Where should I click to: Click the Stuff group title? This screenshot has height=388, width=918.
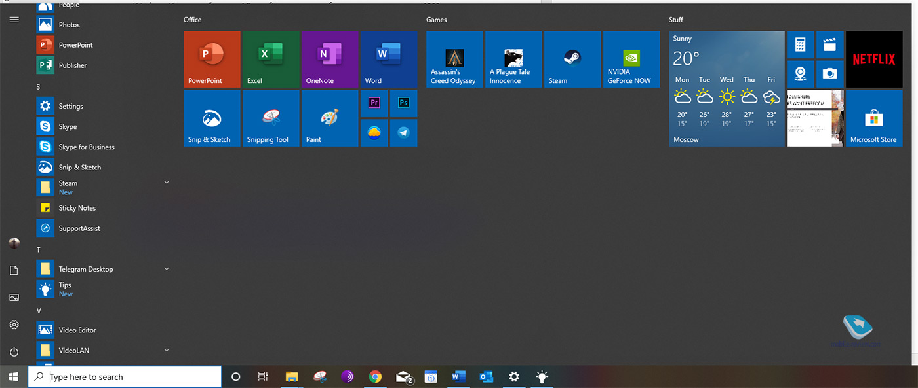676,20
